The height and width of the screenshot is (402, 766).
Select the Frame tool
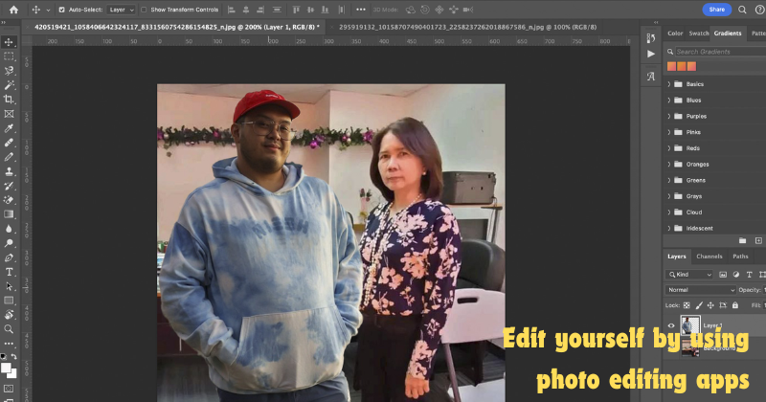(x=9, y=114)
